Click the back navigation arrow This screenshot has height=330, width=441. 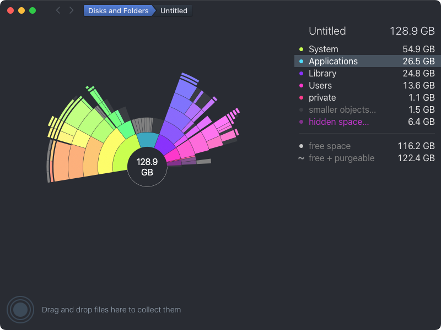58,10
